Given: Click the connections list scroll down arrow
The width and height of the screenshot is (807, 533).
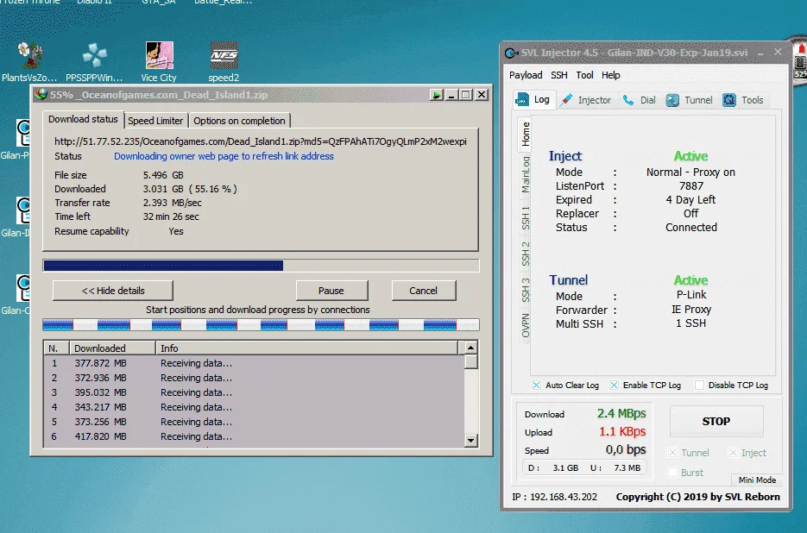Looking at the screenshot, I should pos(470,441).
